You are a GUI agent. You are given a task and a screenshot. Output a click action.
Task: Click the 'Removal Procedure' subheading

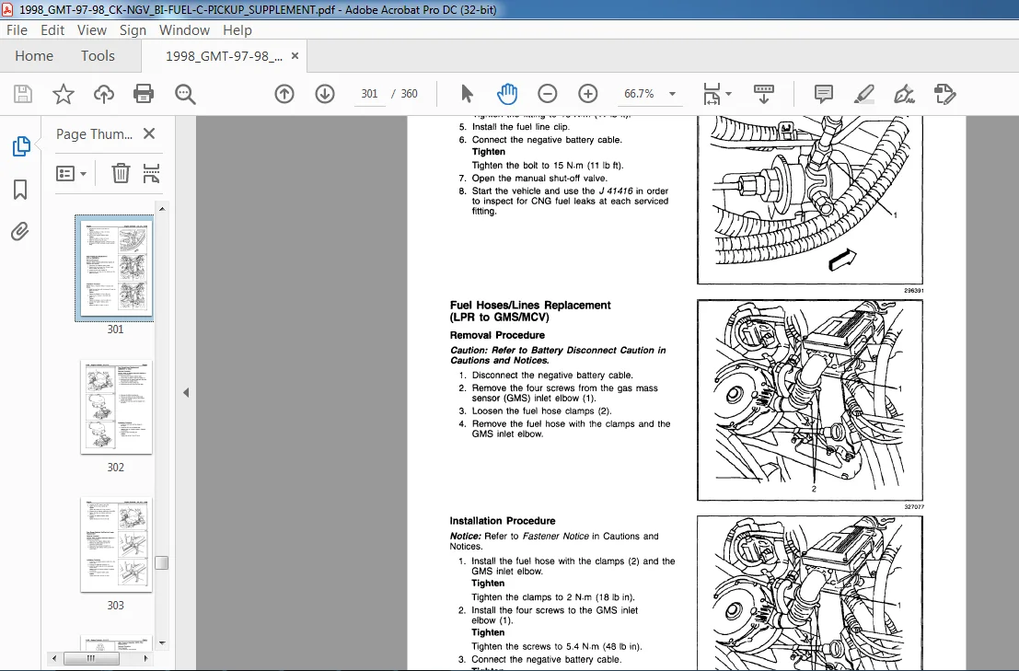[497, 335]
